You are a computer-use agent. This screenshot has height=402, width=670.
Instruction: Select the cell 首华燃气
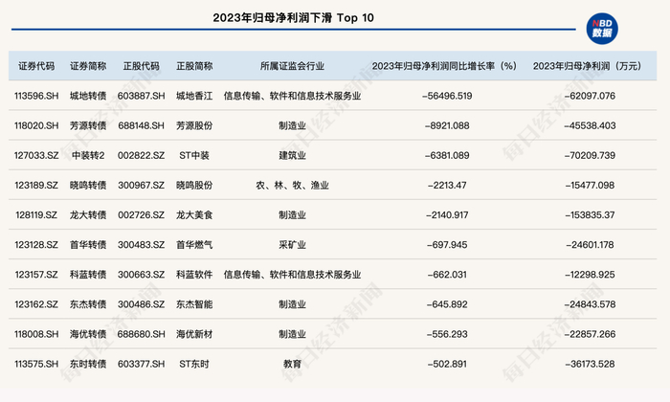pos(194,245)
